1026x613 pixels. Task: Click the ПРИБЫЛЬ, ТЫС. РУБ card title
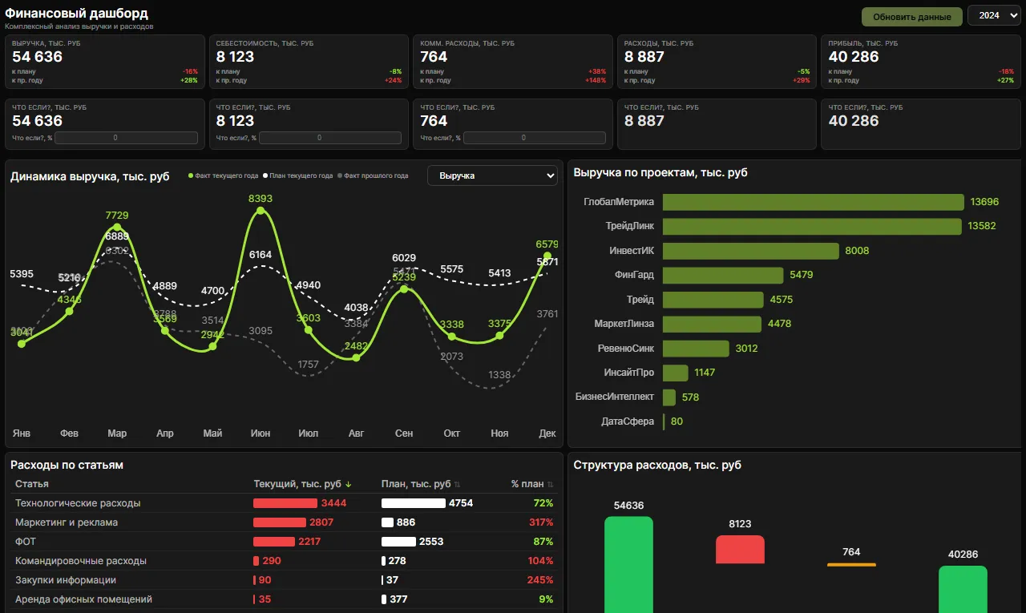(863, 43)
